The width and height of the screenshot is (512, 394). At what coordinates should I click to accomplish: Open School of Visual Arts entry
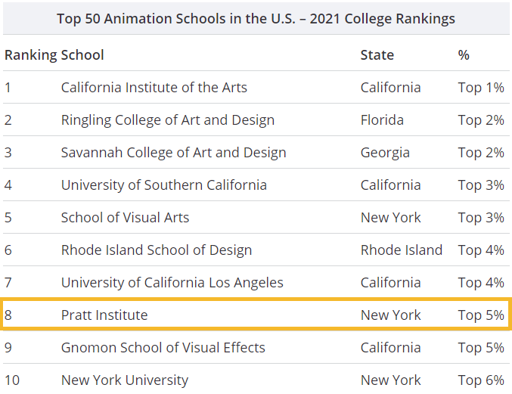125,218
